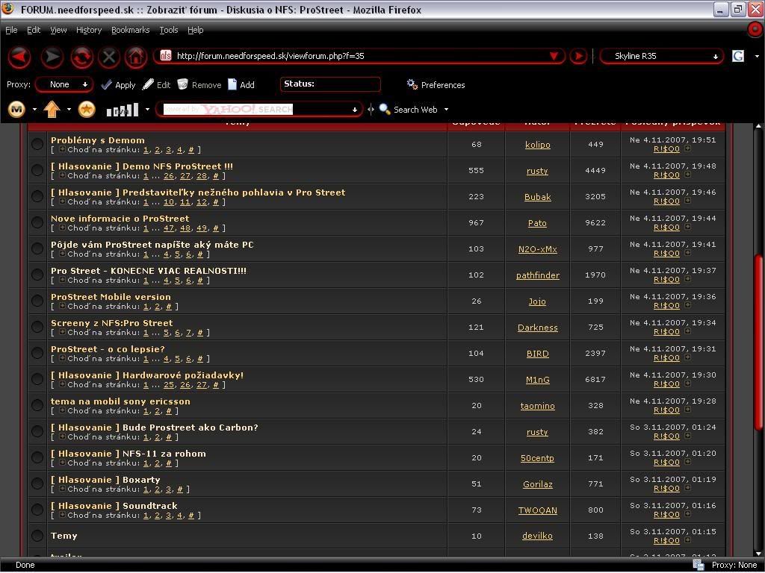765x573 pixels.
Task: Go to page 28 of Demo NFS ProStreet topic
Action: (202, 176)
